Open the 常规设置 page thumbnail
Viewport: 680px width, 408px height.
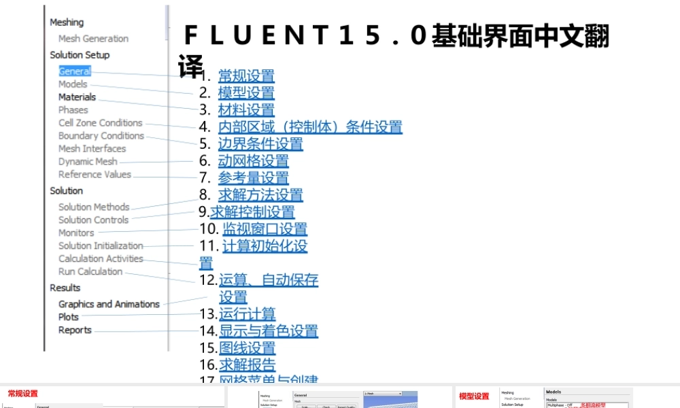point(113,397)
